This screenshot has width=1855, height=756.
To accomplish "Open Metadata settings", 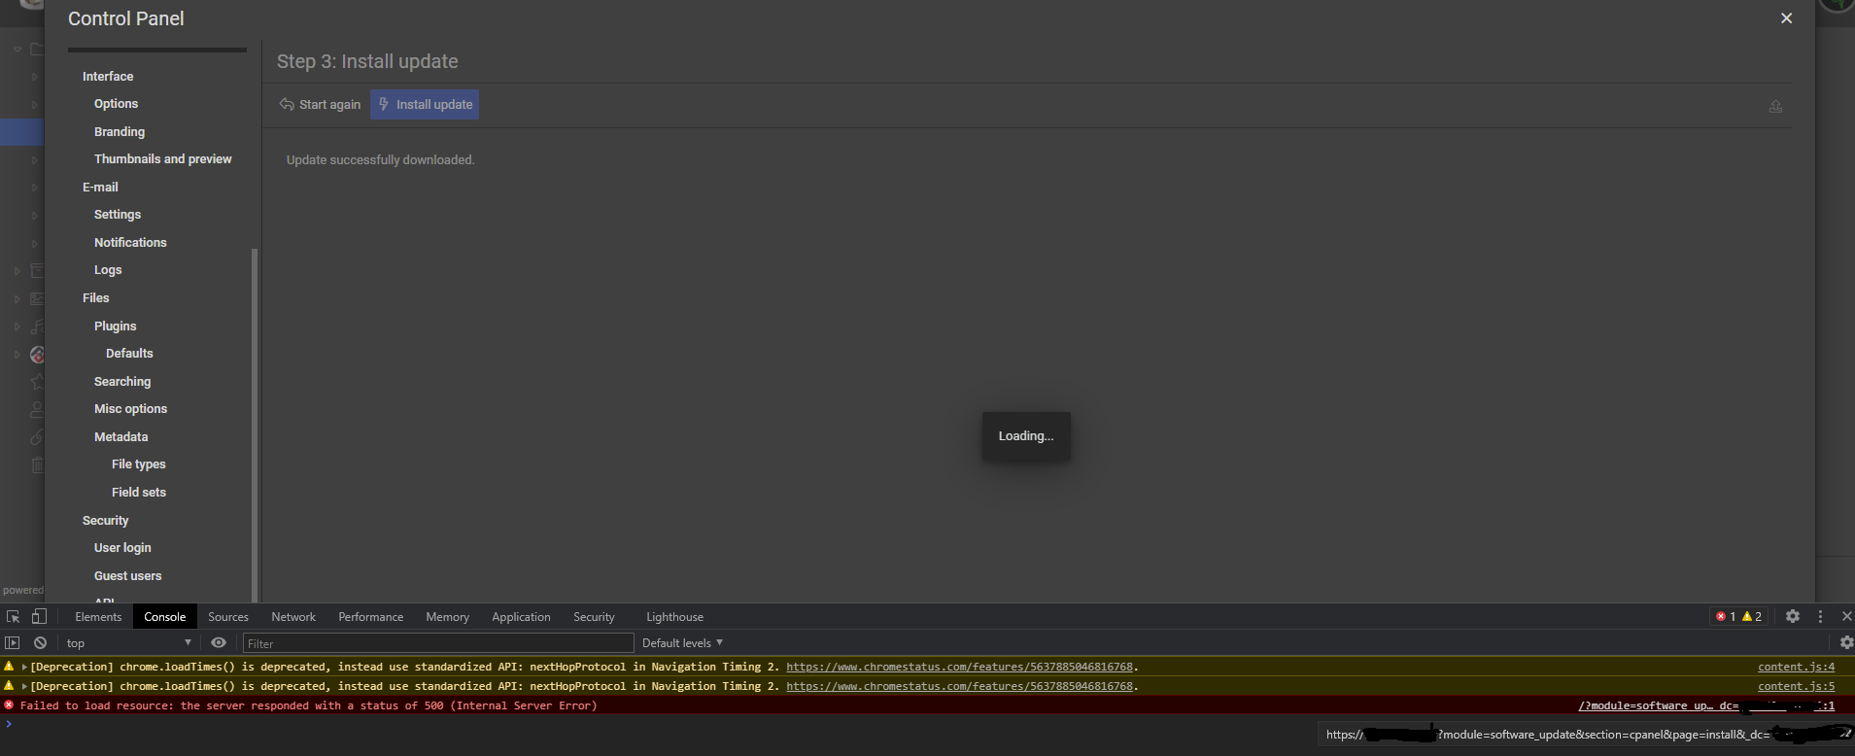I will pyautogui.click(x=120, y=437).
